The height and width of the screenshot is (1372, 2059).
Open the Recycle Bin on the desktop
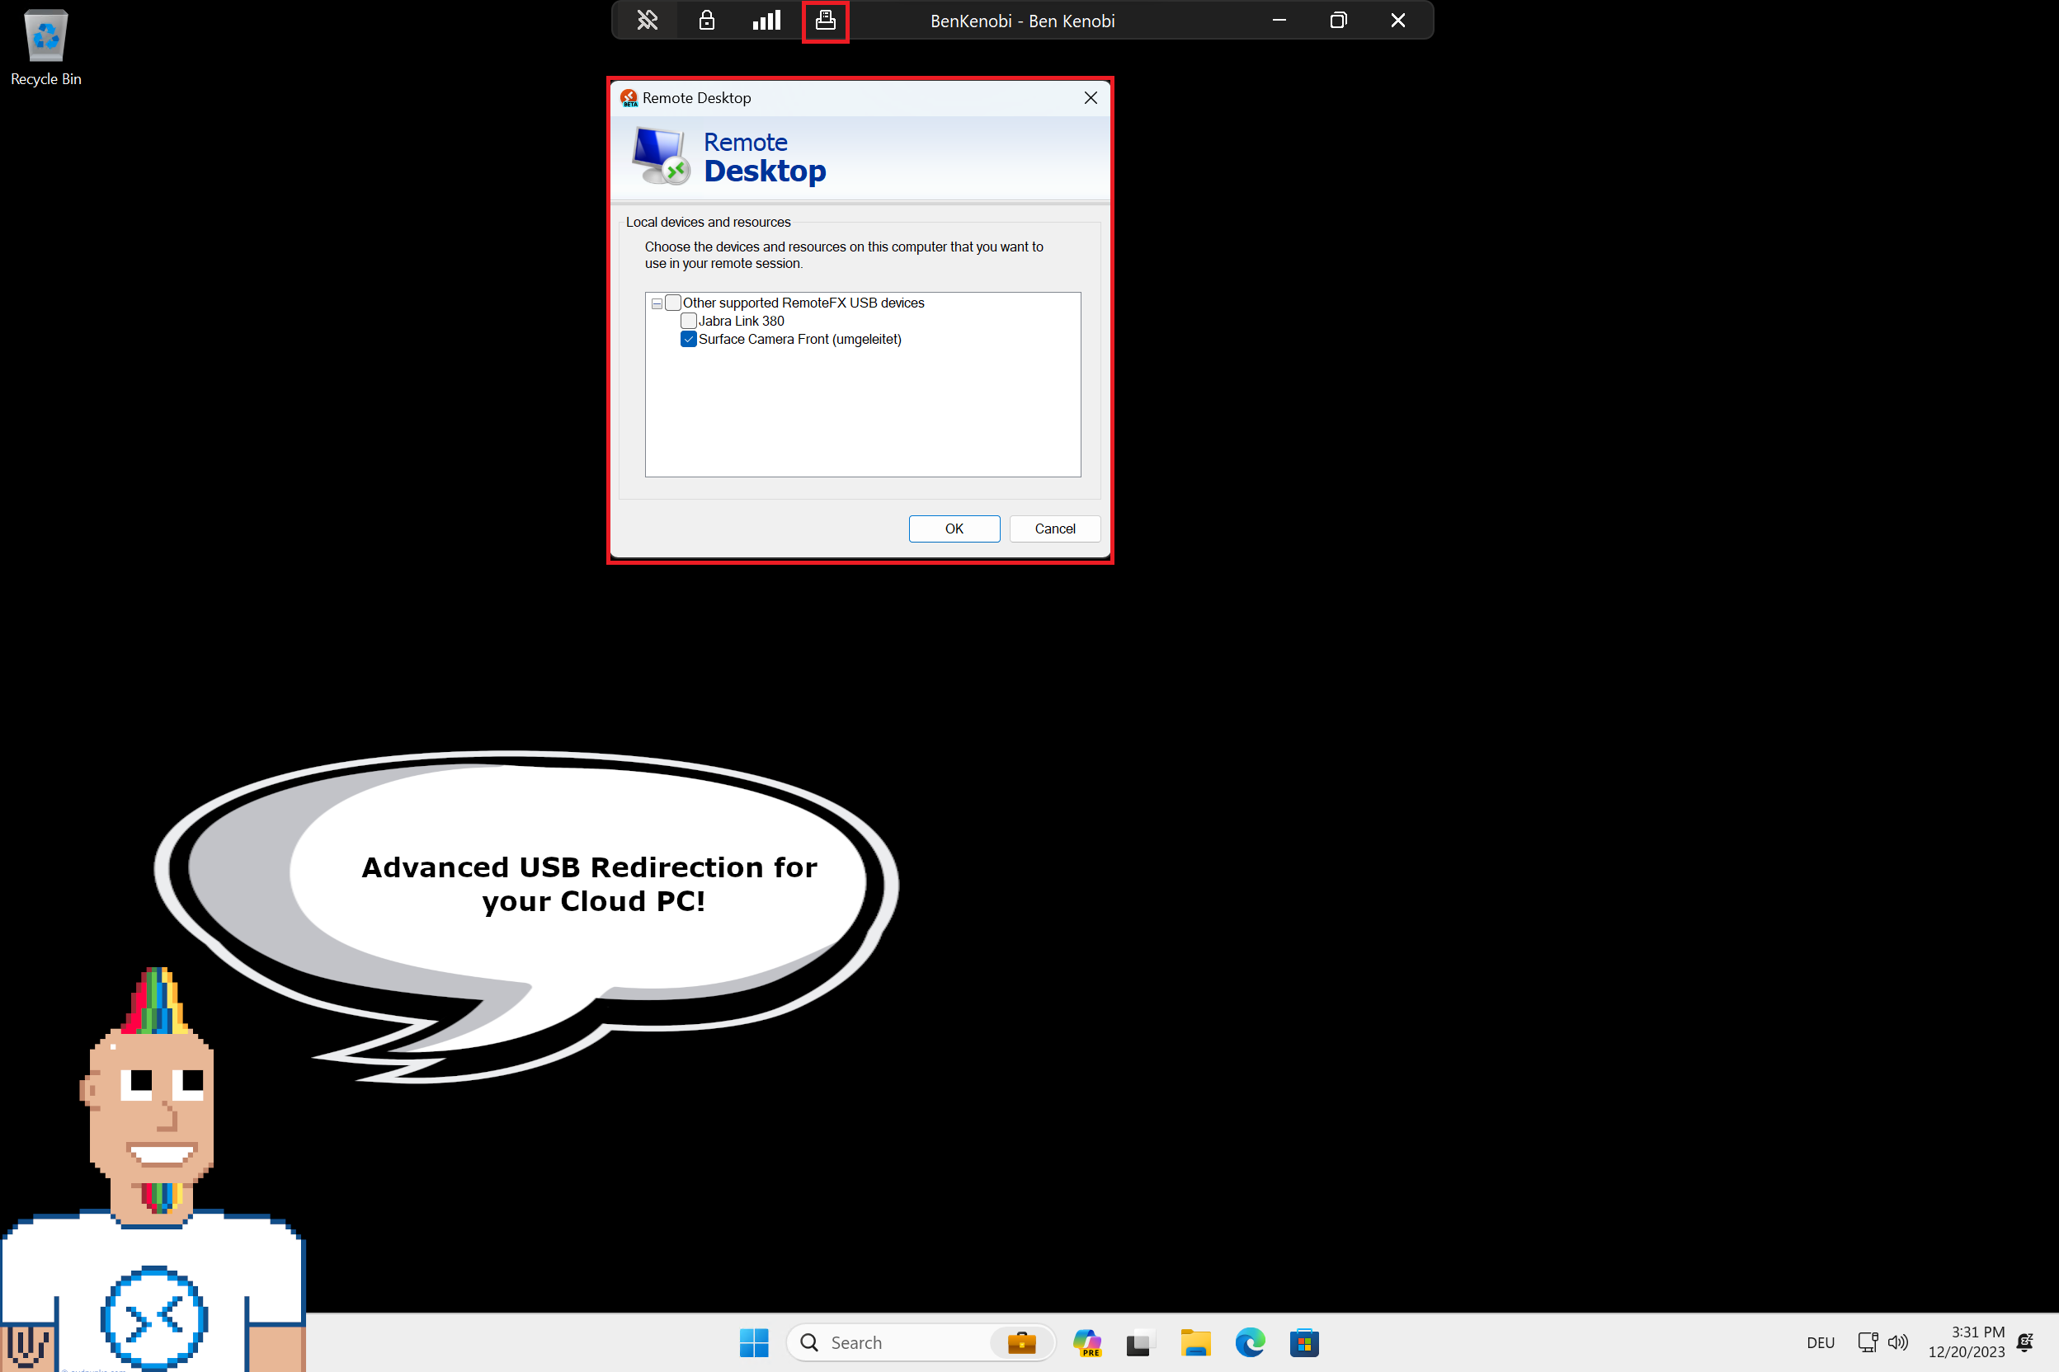(x=45, y=37)
